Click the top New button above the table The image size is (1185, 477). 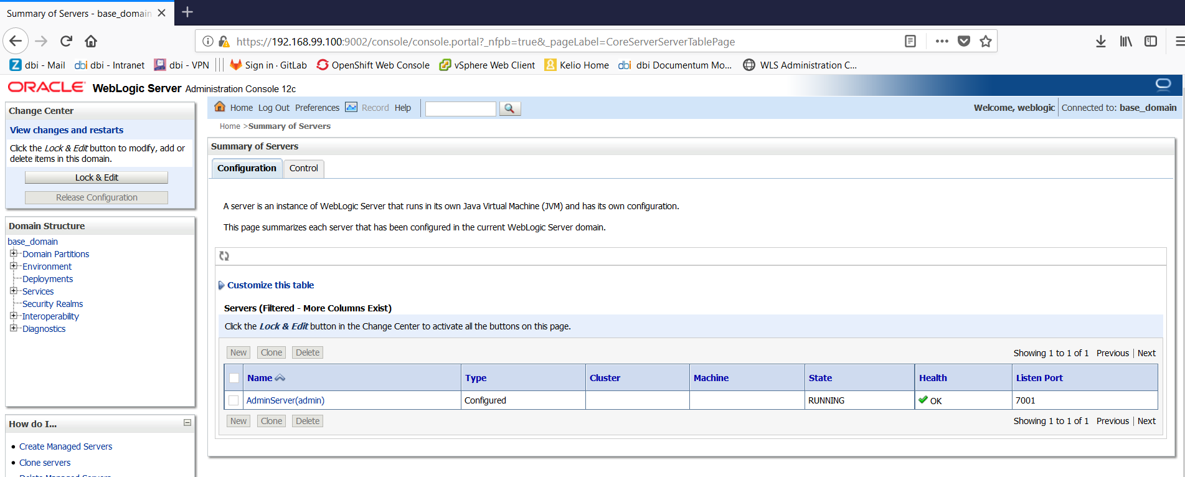pos(238,352)
